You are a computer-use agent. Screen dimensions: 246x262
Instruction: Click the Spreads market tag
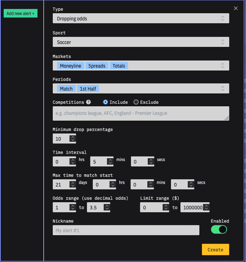(x=97, y=65)
